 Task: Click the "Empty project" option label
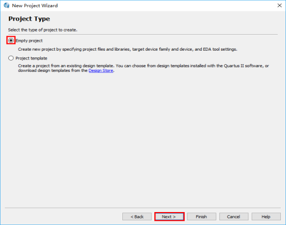[x=29, y=40]
